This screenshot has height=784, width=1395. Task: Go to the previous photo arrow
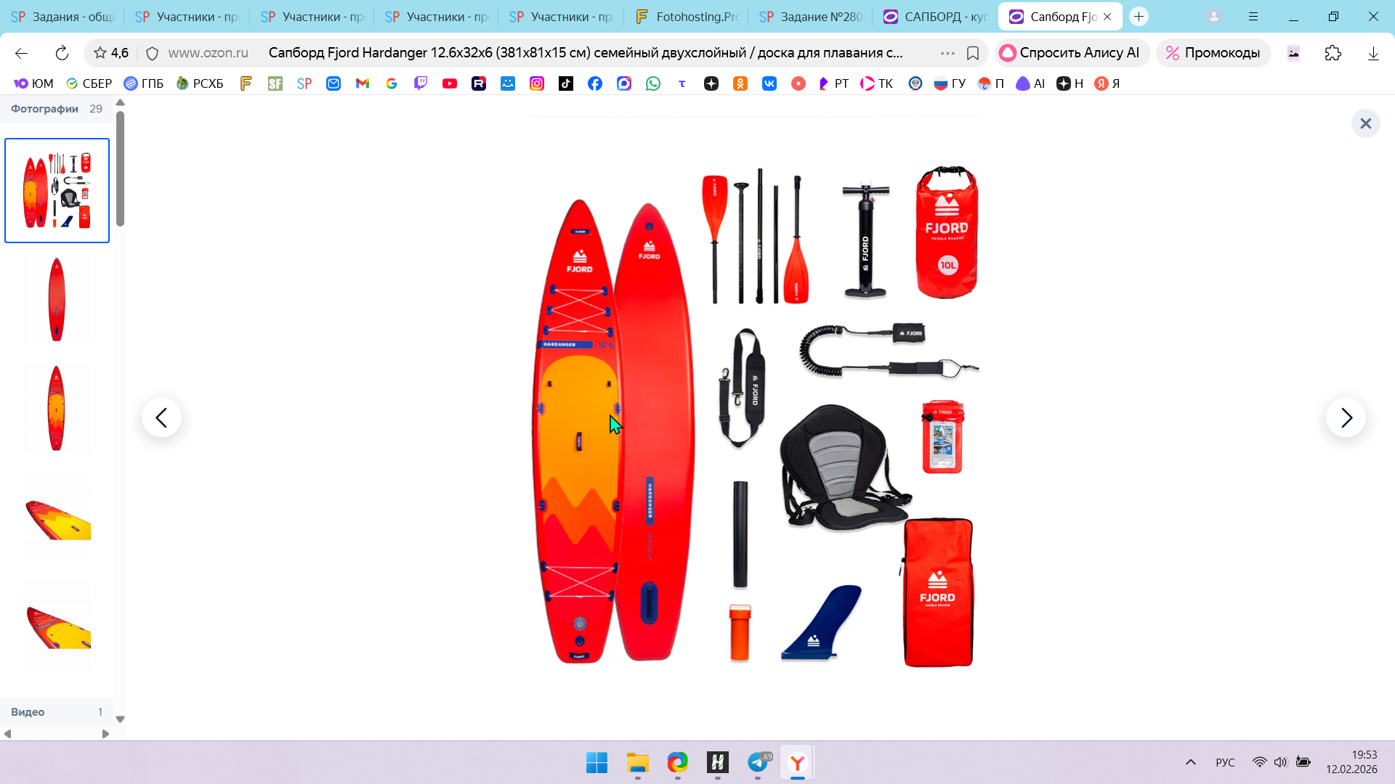[161, 417]
